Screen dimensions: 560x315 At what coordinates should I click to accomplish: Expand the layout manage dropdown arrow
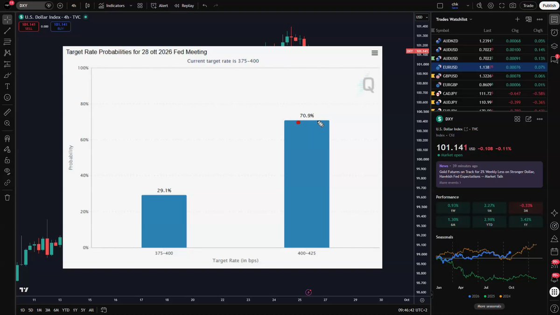click(x=468, y=6)
